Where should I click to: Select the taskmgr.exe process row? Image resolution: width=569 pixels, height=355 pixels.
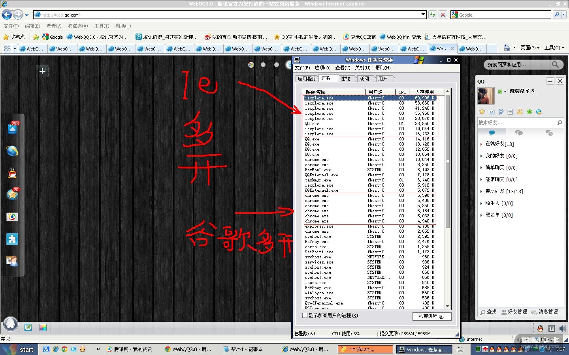click(x=369, y=180)
